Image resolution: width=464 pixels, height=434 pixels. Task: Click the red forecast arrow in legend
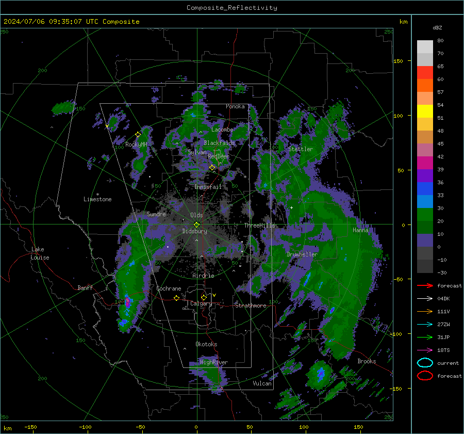(425, 285)
